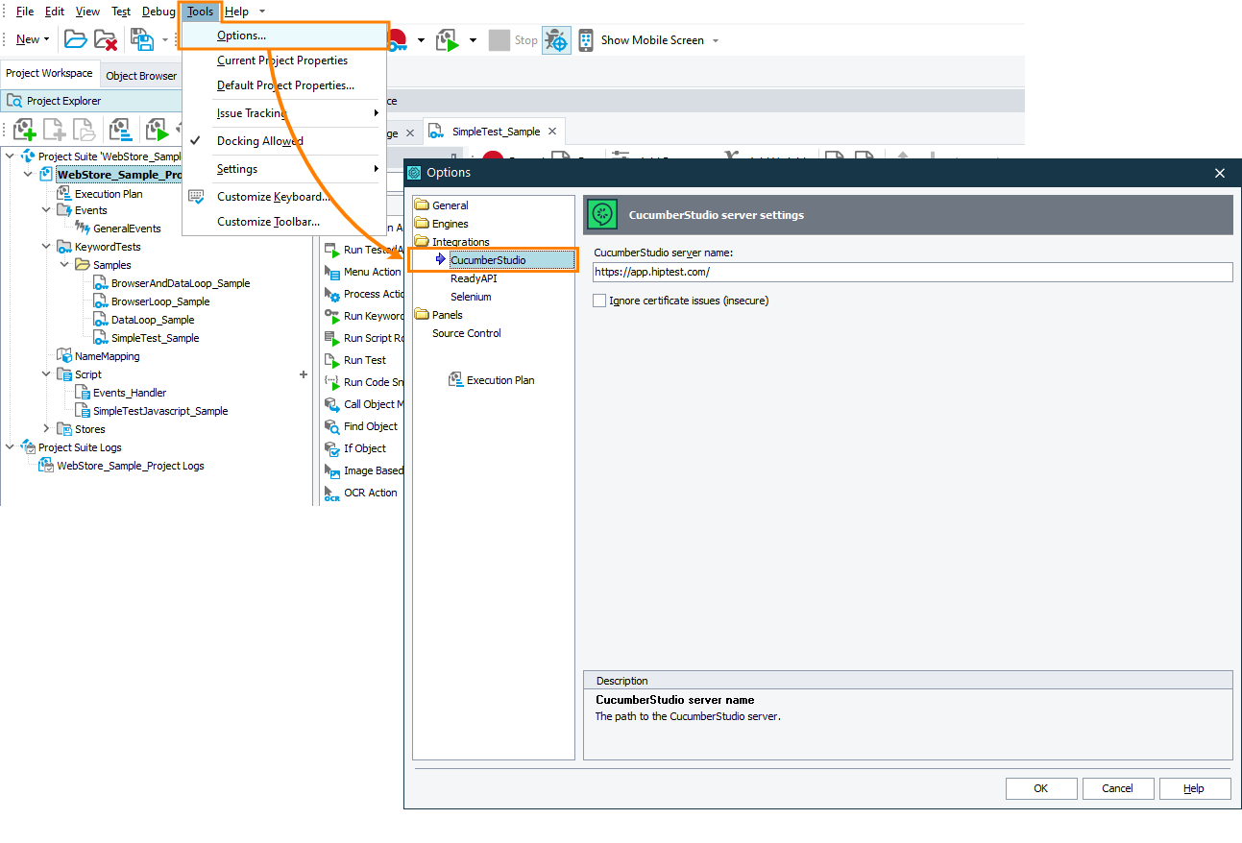
Task: Click the Run Test operation icon
Action: [331, 361]
